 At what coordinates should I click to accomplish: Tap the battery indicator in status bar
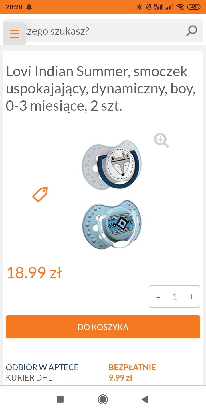click(x=194, y=7)
